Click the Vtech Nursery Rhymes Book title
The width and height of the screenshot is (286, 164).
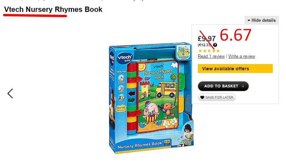53,10
